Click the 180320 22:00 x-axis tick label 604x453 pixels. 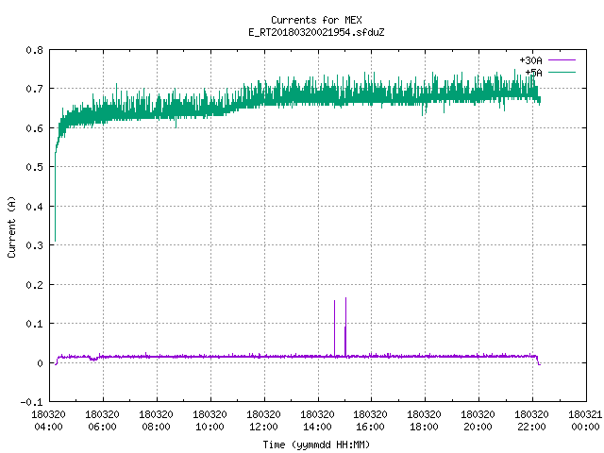coord(532,421)
